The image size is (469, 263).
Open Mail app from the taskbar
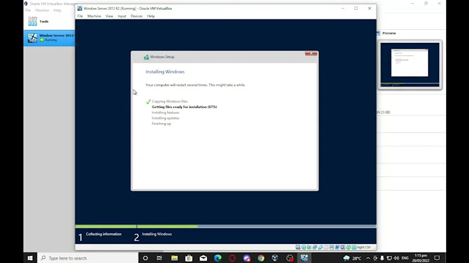click(203, 258)
